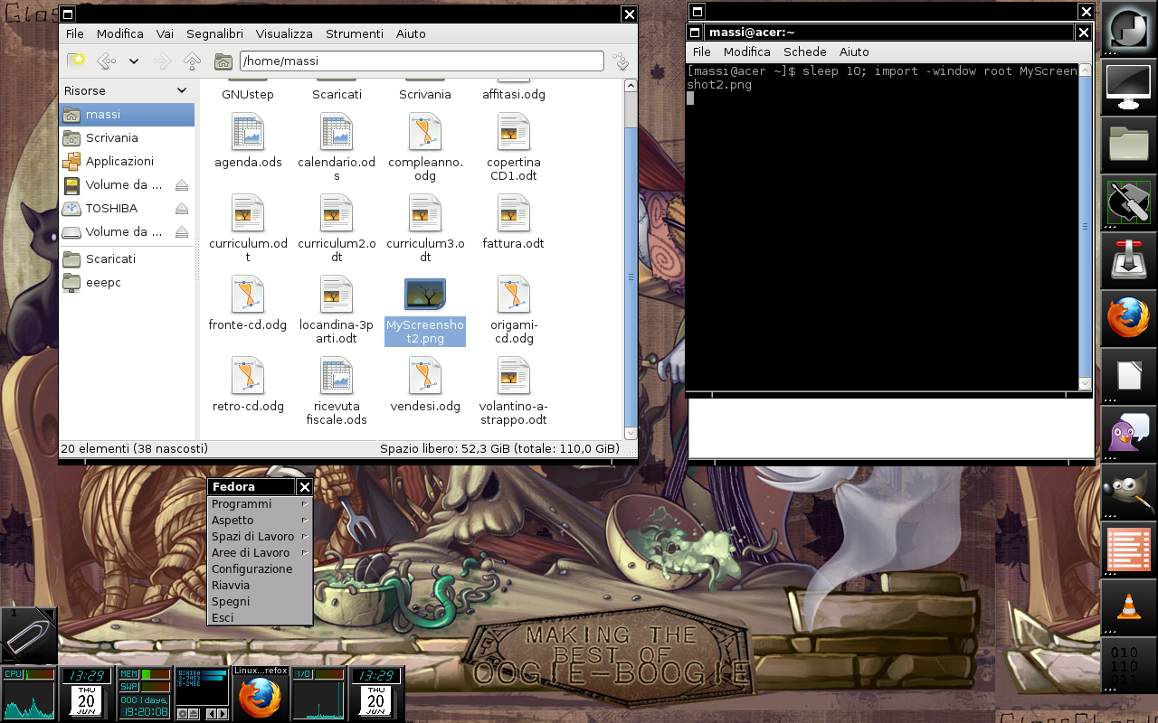
Task: Select locandina-3parti.odt file icon
Action: (337, 295)
